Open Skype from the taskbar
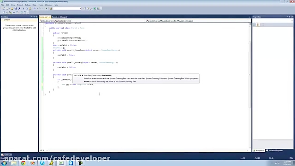Screen dimensions: 295x166 point(42,163)
